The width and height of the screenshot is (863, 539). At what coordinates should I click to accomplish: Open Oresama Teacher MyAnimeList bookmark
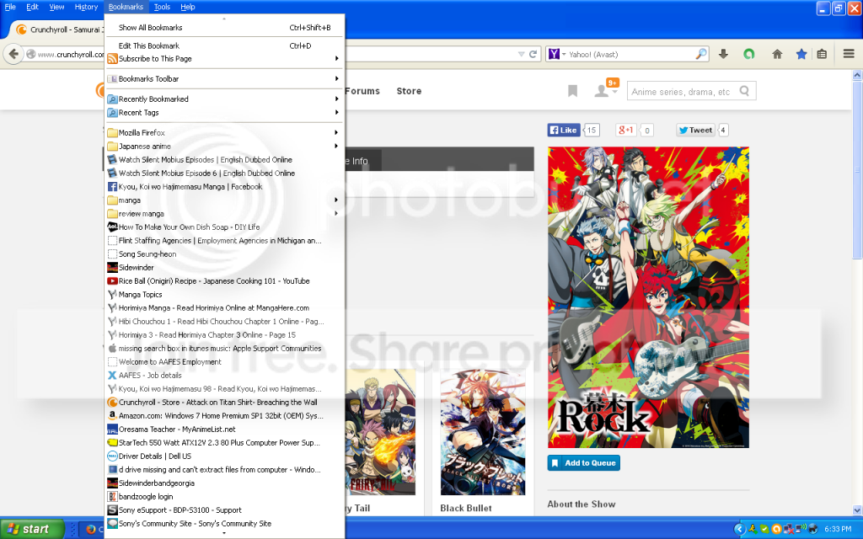(x=224, y=429)
